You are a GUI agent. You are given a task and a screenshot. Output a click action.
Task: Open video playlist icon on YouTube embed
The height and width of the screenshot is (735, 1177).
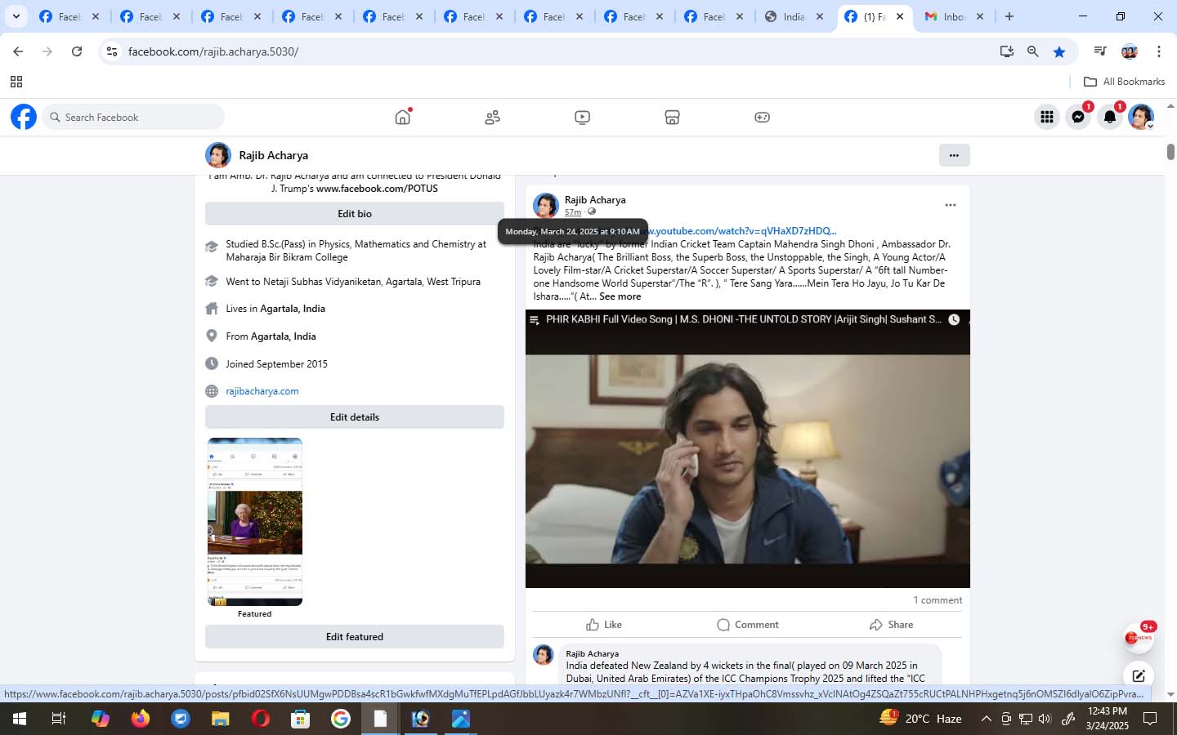click(x=534, y=319)
